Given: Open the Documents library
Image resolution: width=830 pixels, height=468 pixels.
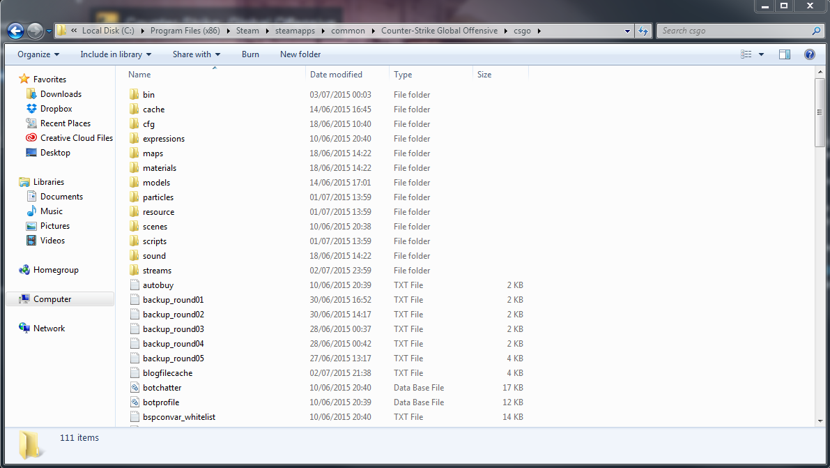Looking at the screenshot, I should click(x=61, y=196).
